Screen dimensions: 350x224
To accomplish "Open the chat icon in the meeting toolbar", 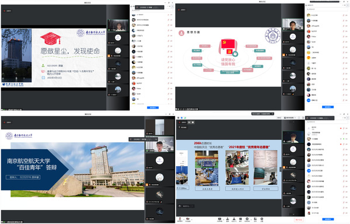I will tap(240, 219).
